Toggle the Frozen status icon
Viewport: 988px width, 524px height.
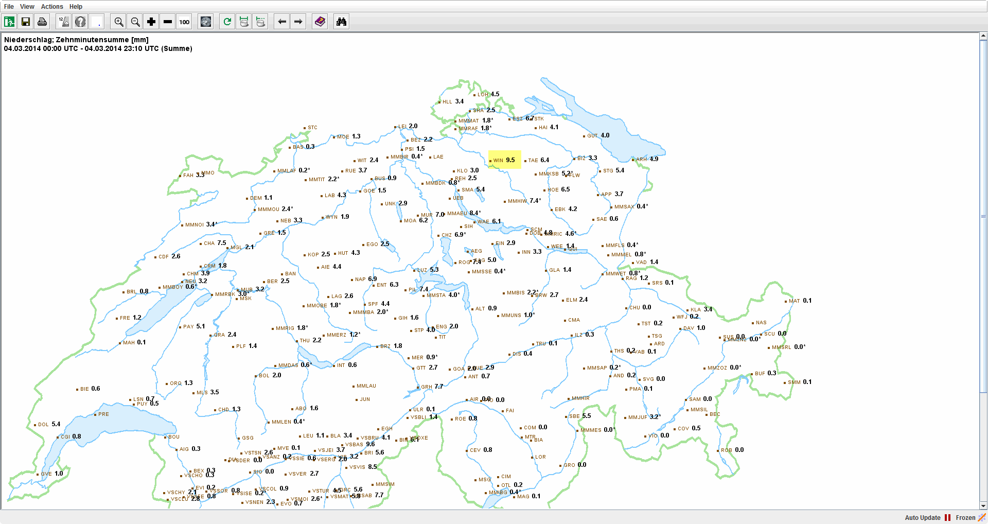[982, 518]
